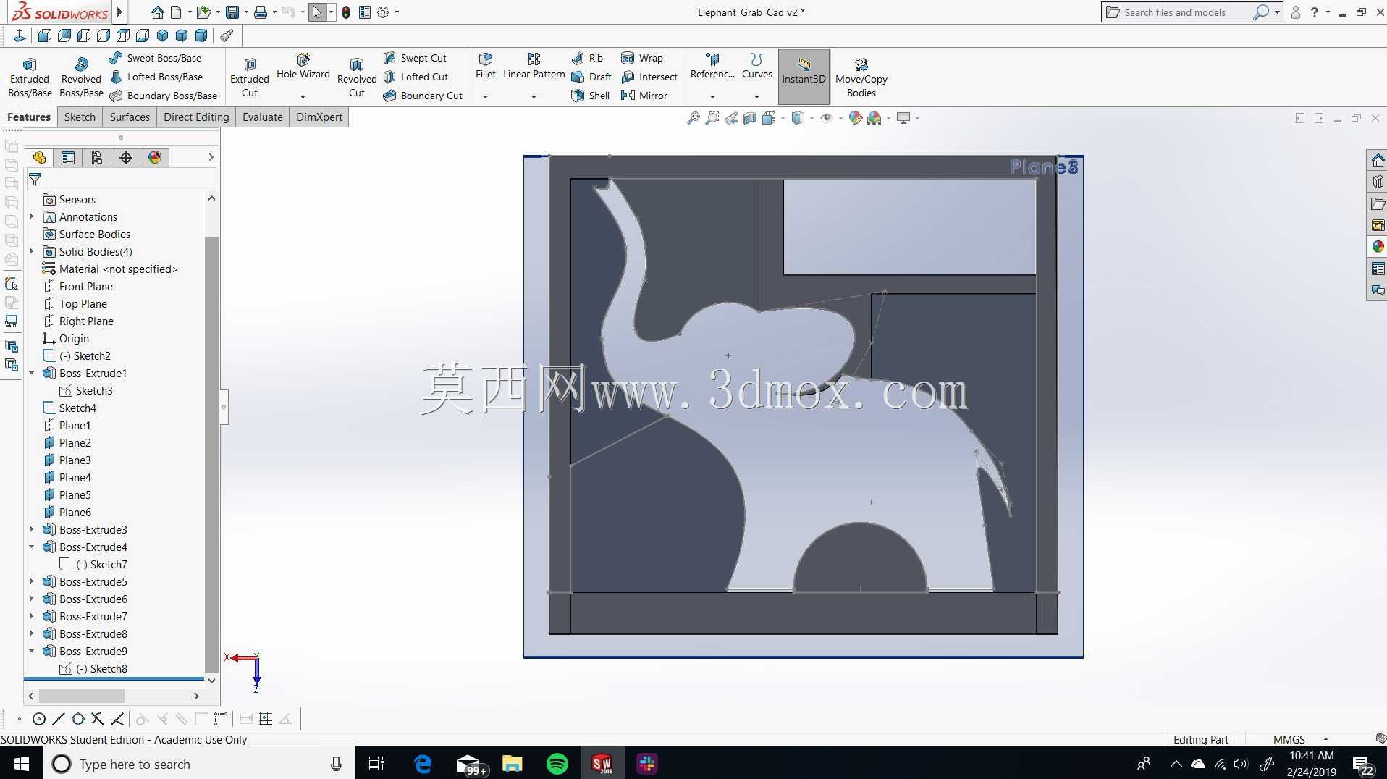The image size is (1387, 779).
Task: Open the Appearances task pane icon
Action: point(1377,247)
